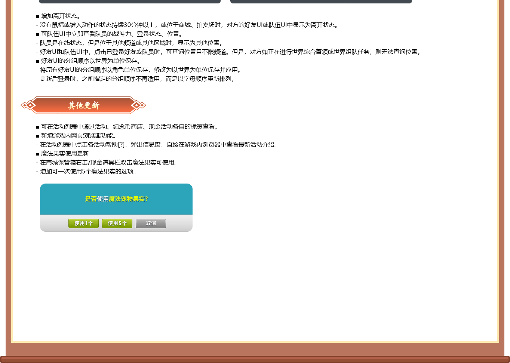Click the 其他更新 section banner

point(83,105)
